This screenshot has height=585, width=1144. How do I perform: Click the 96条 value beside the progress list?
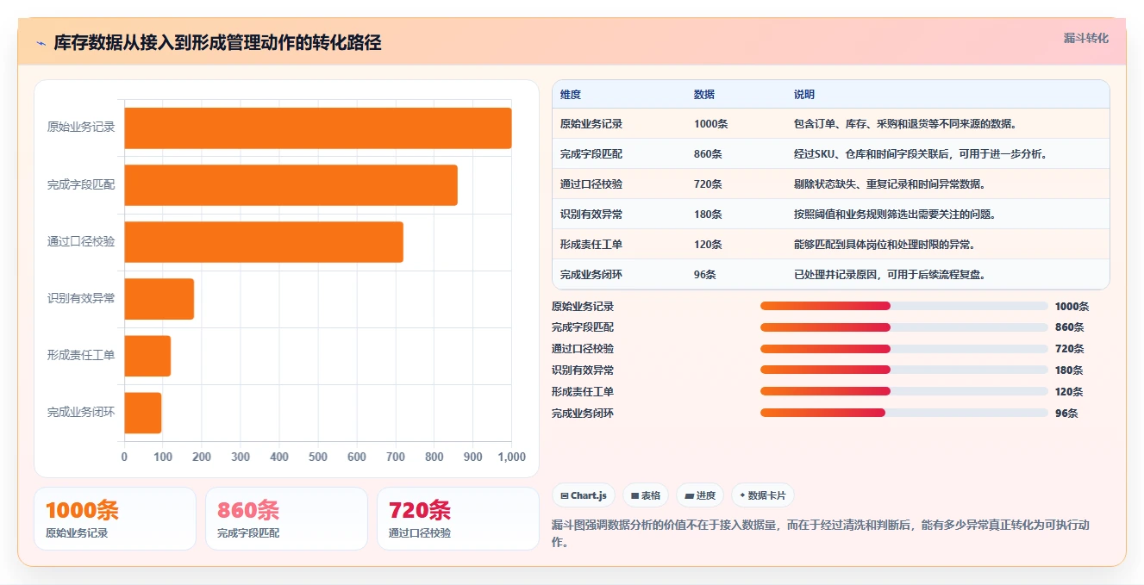coord(1066,414)
